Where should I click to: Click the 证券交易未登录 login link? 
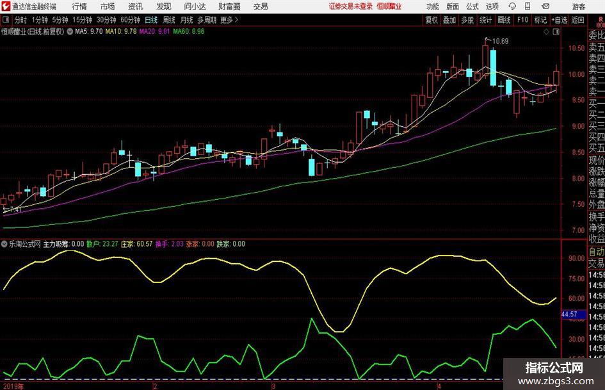pos(351,6)
